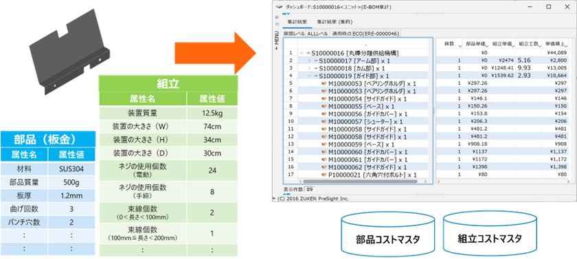Image resolution: width=577 pixels, height=259 pixels.
Task: Click the (C) 2016 ZUKEN PreSight Inc. status text
Action: (313, 199)
